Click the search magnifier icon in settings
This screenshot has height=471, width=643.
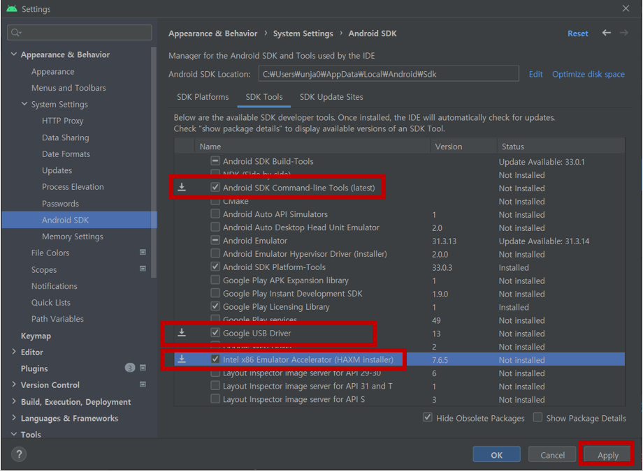point(16,32)
